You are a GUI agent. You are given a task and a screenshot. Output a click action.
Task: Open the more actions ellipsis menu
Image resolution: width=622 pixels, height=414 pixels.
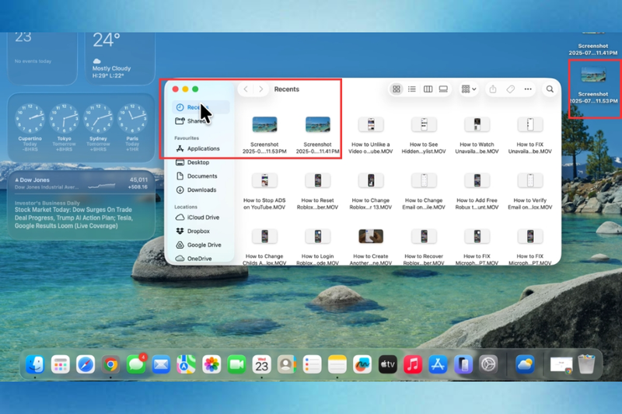[x=528, y=89]
